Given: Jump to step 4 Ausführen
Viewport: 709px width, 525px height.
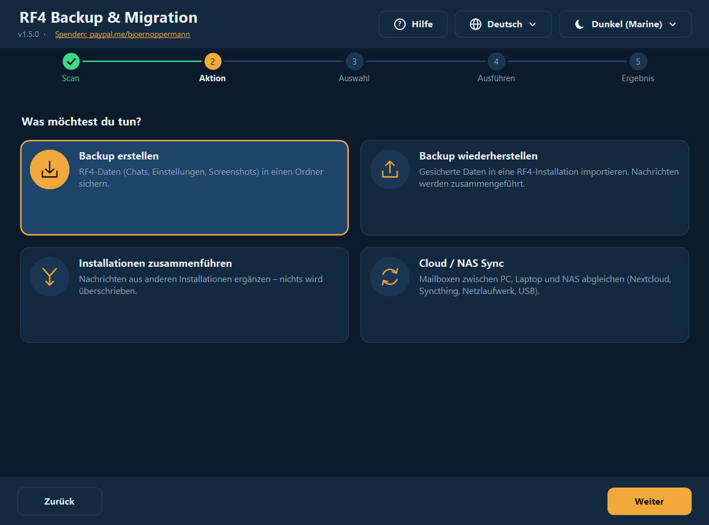Looking at the screenshot, I should click(x=496, y=61).
